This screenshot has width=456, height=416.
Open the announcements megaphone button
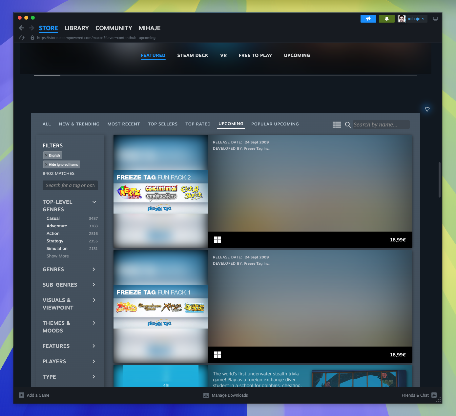click(x=368, y=19)
